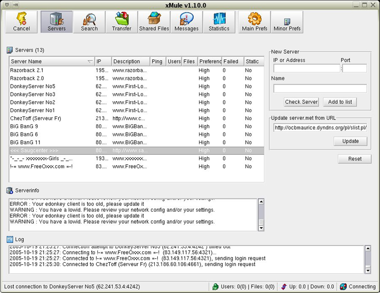Sort by the Failed column header
The image size is (380, 293).
[233, 62]
